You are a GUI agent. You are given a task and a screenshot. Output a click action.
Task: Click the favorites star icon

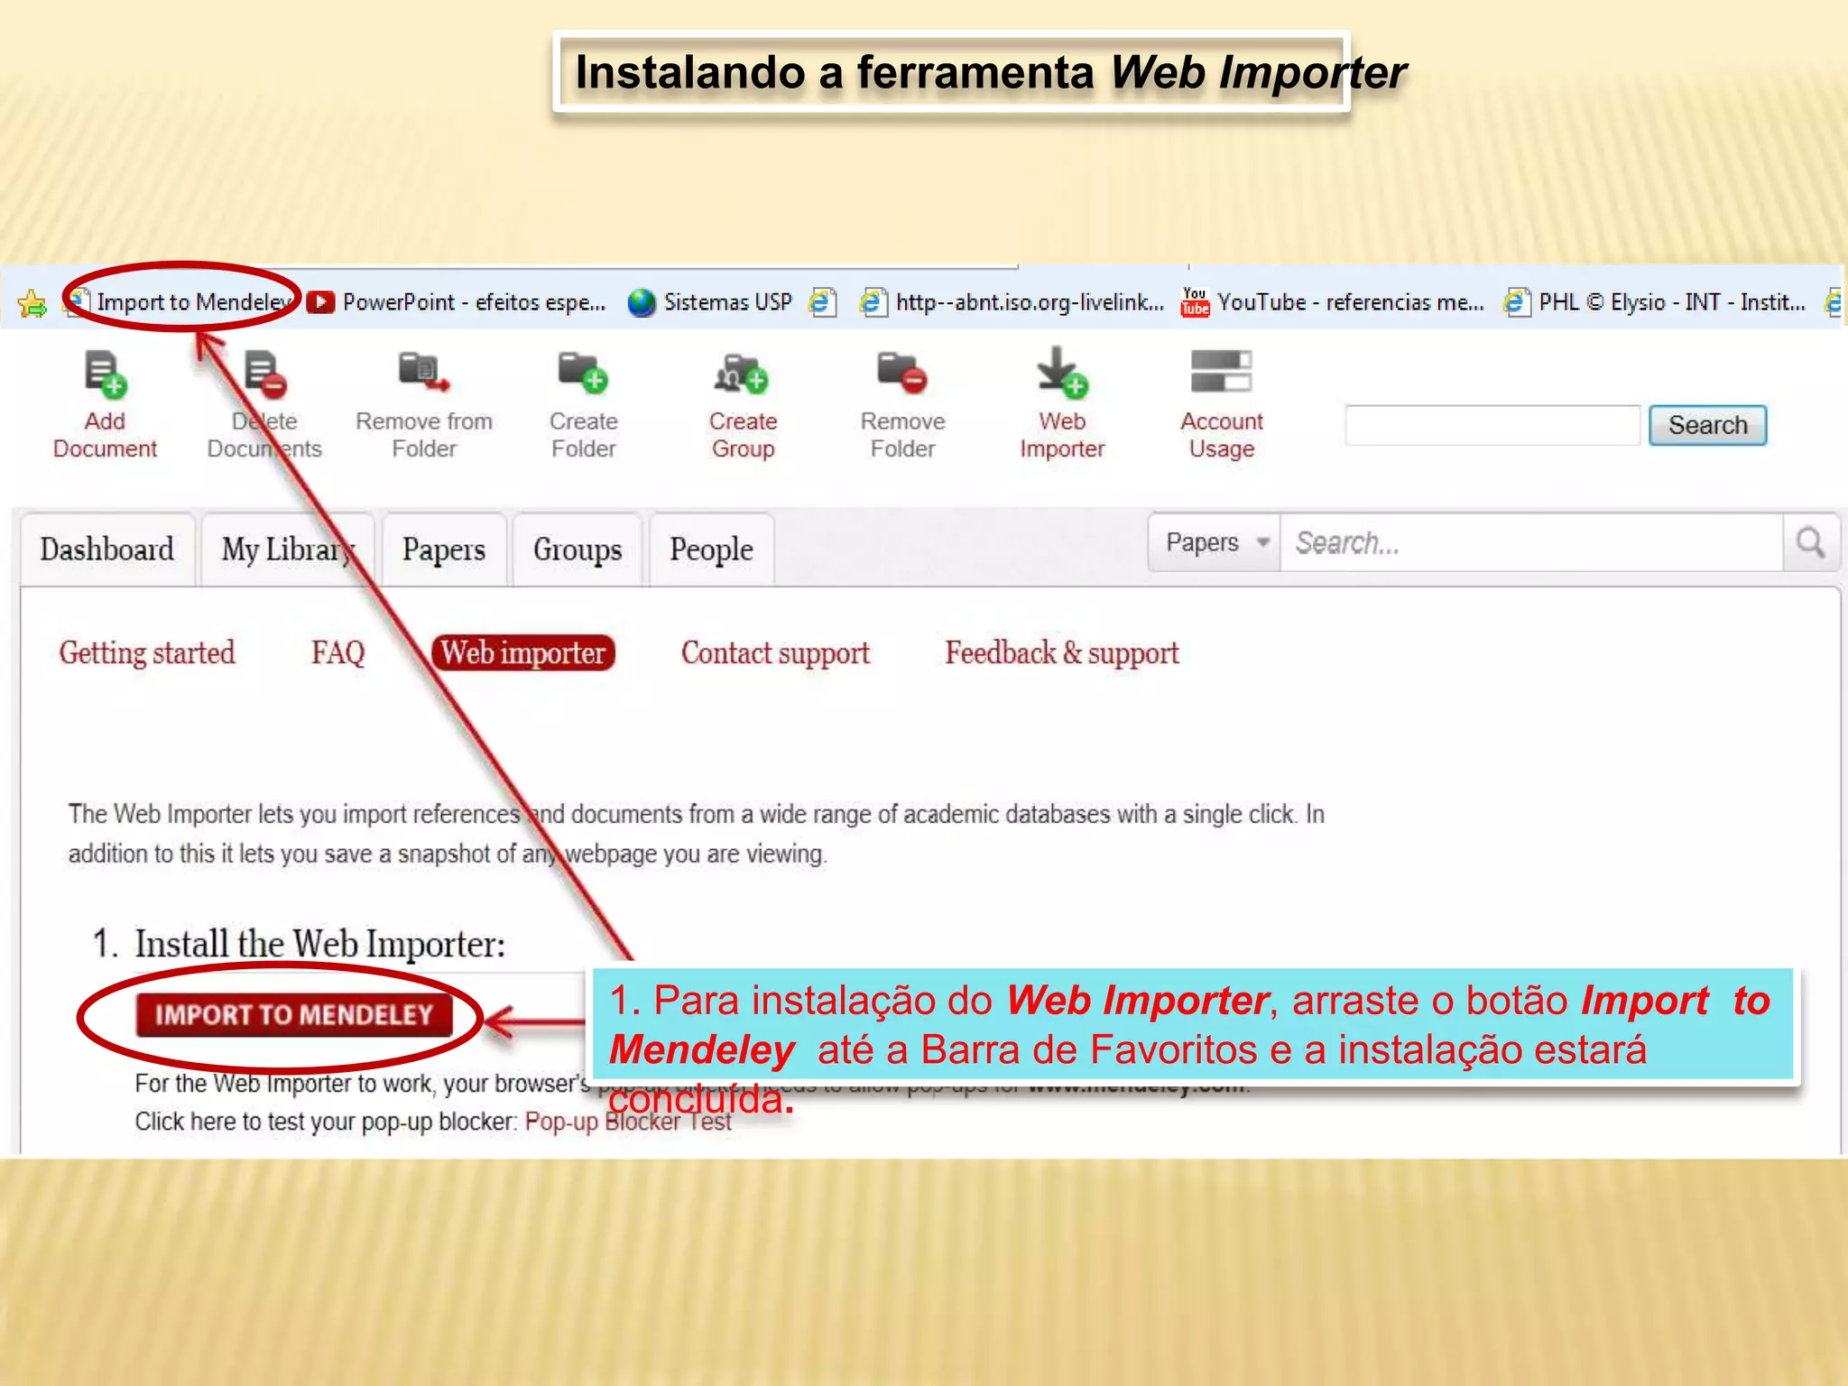(x=32, y=303)
